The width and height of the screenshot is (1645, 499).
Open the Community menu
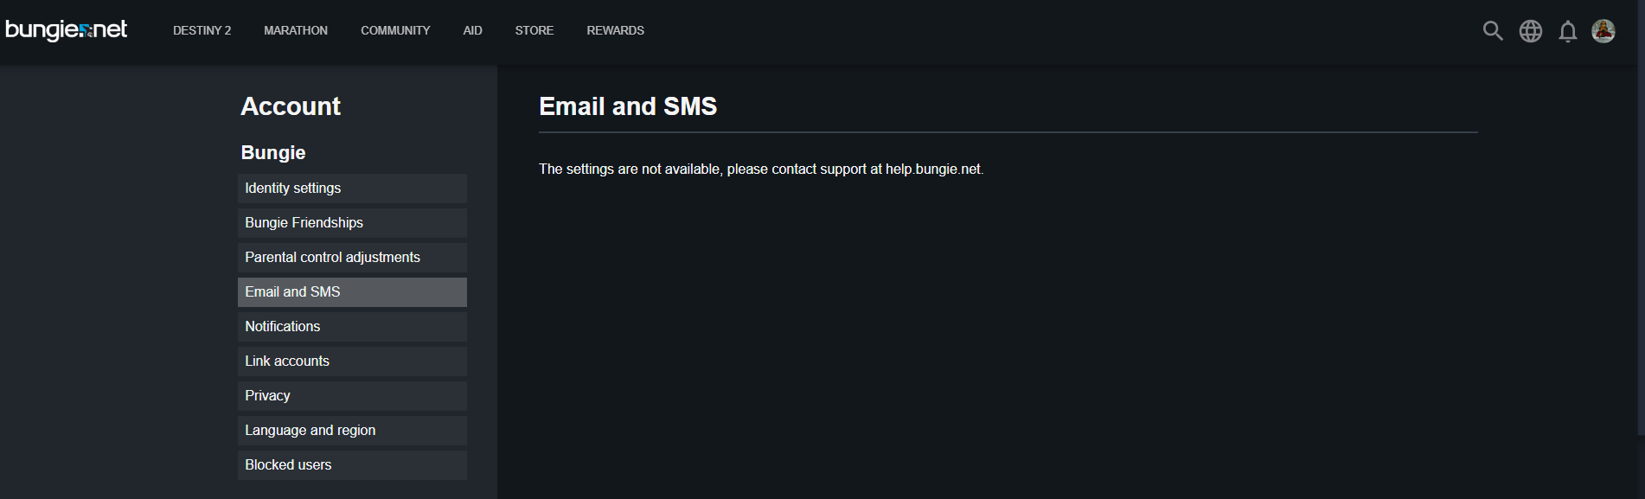395,30
